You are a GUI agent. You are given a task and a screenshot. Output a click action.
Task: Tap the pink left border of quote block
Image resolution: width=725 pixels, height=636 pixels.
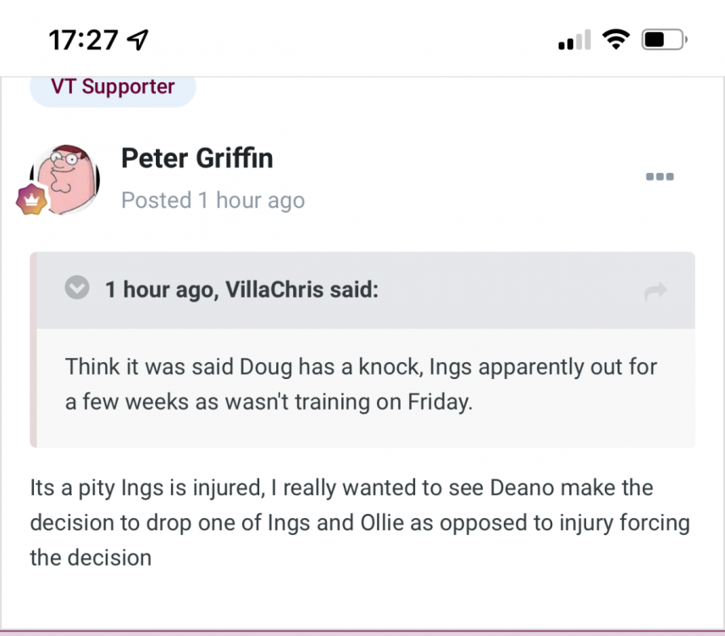(x=34, y=349)
